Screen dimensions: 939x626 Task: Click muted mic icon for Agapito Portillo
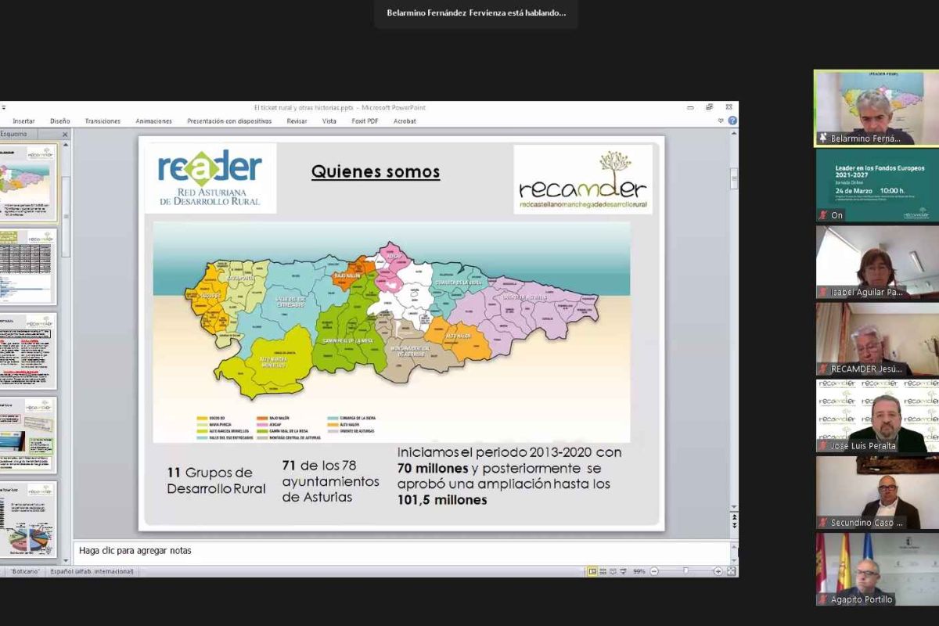tap(822, 599)
